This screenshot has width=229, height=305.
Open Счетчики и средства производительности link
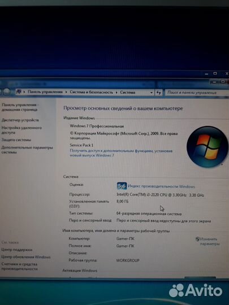click(19, 266)
